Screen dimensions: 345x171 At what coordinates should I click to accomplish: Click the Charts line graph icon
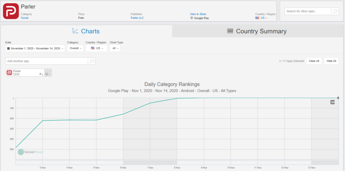pyautogui.click(x=75, y=31)
